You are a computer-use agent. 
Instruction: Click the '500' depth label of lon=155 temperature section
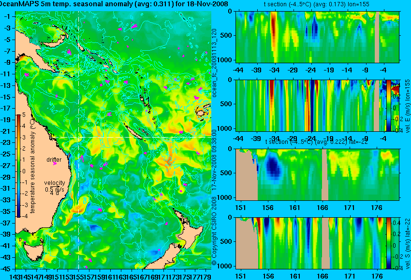(x=227, y=36)
